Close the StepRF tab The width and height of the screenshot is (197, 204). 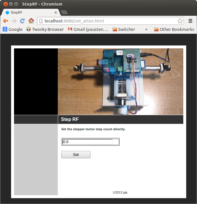56,13
